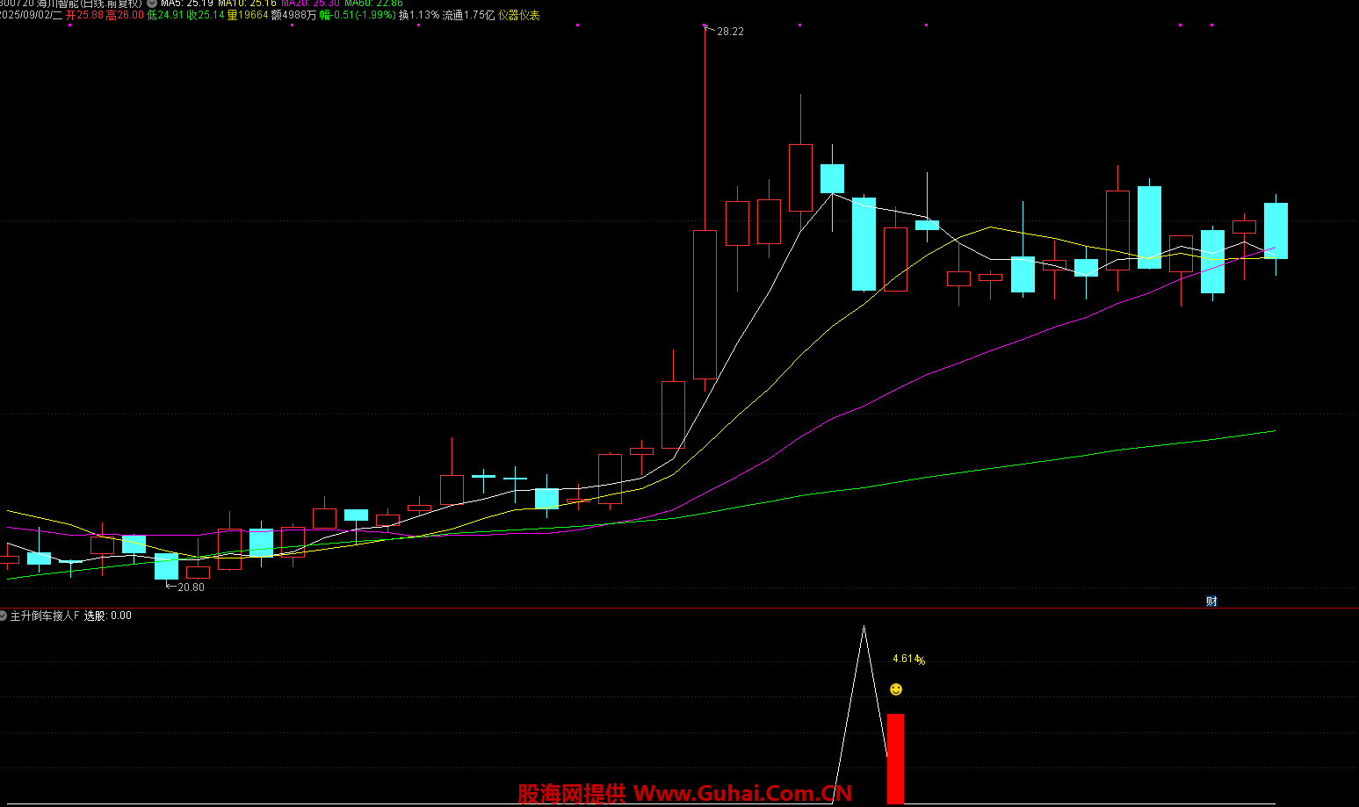Click the 开25.88 opening price
This screenshot has height=807, width=1359.
point(85,15)
